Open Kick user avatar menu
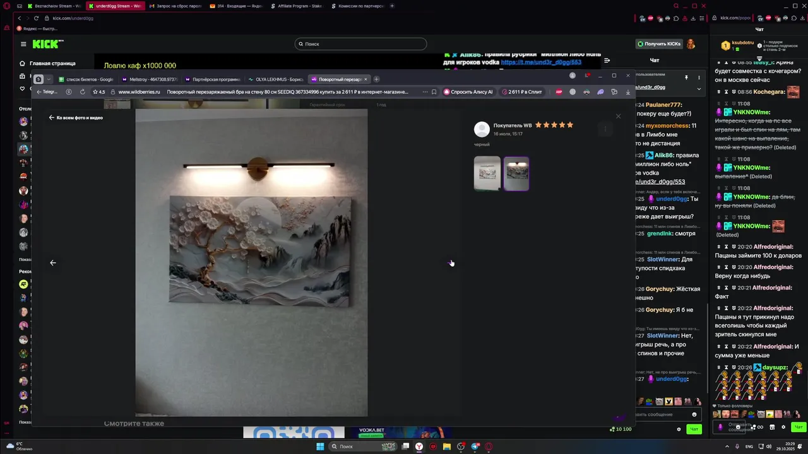This screenshot has width=808, height=454. (x=691, y=44)
